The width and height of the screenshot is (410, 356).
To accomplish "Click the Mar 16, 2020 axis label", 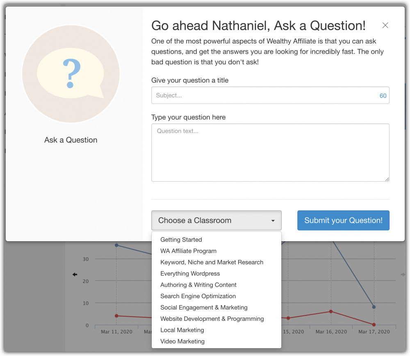I will 331,332.
